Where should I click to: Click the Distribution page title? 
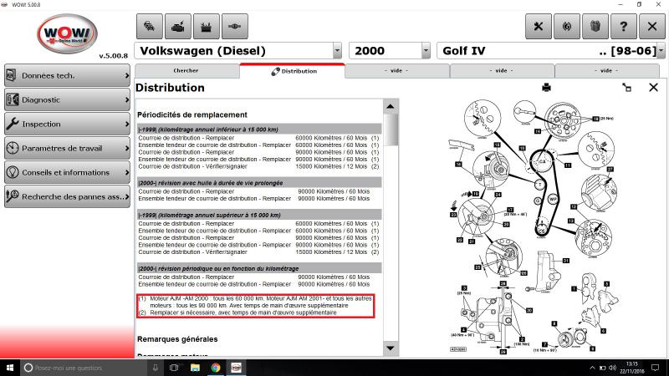pyautogui.click(x=170, y=88)
